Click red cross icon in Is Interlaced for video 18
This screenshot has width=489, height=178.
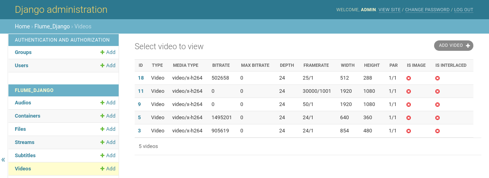[438, 78]
